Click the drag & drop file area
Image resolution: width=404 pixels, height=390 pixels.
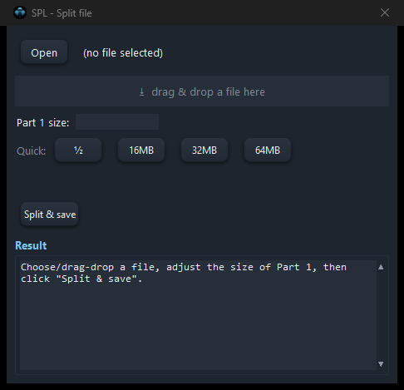click(202, 91)
